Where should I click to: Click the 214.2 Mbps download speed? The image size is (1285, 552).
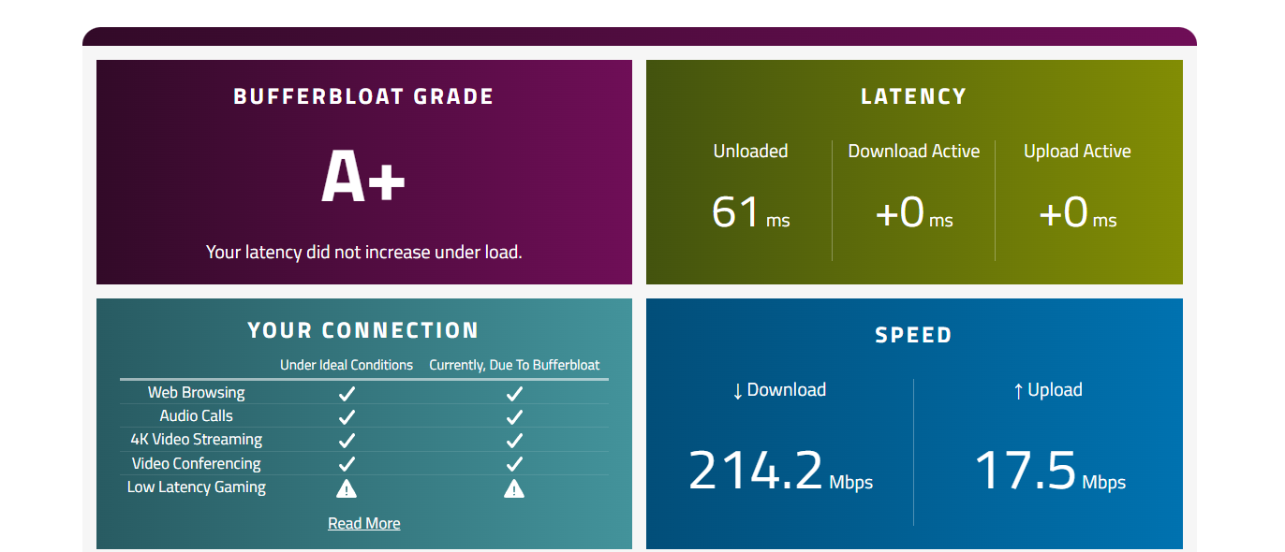[780, 471]
